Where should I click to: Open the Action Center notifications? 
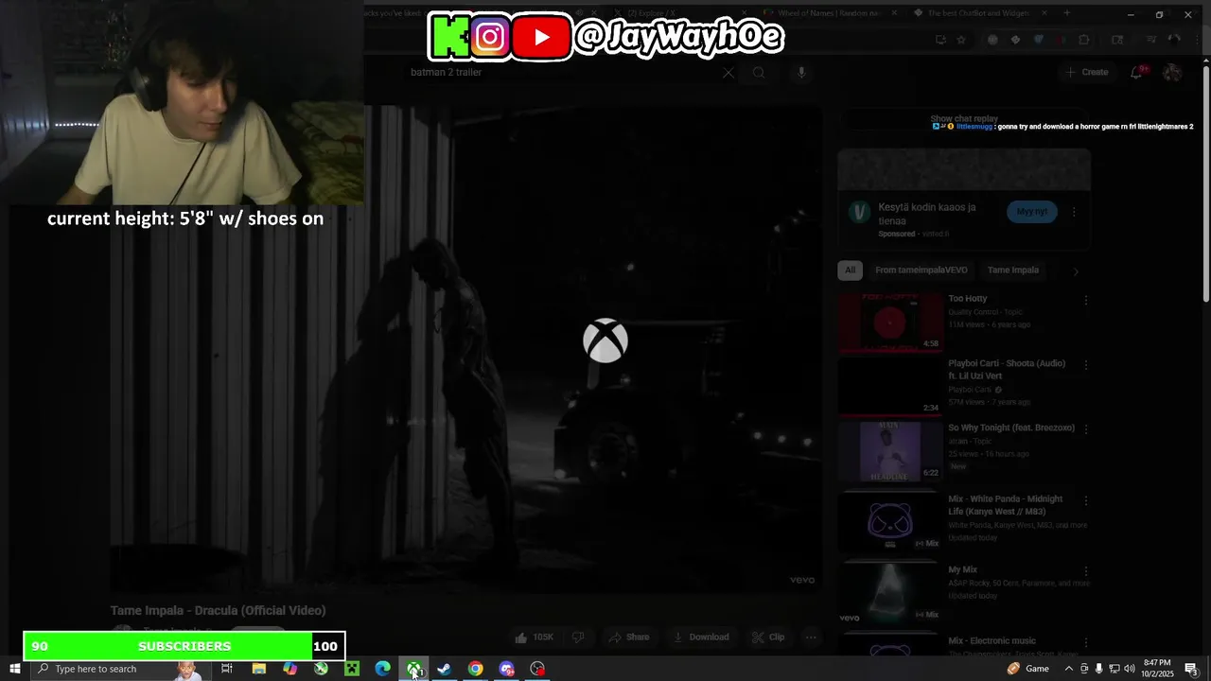point(1191,669)
